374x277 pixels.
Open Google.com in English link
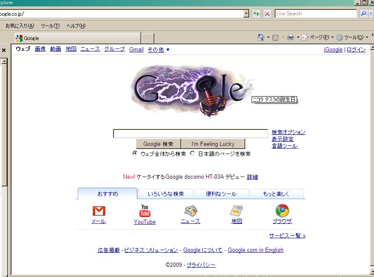(x=255, y=250)
